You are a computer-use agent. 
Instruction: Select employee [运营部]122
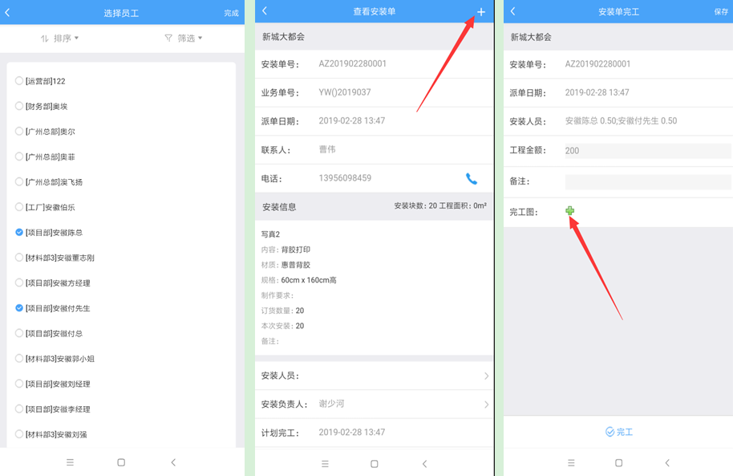coord(19,80)
